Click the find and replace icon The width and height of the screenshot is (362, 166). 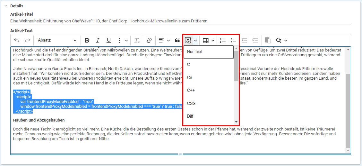click(x=279, y=41)
